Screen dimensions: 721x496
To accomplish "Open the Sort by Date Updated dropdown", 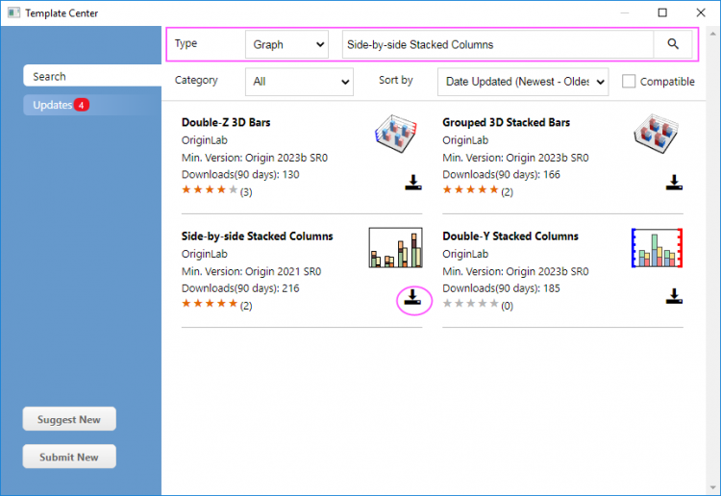I will tap(523, 82).
